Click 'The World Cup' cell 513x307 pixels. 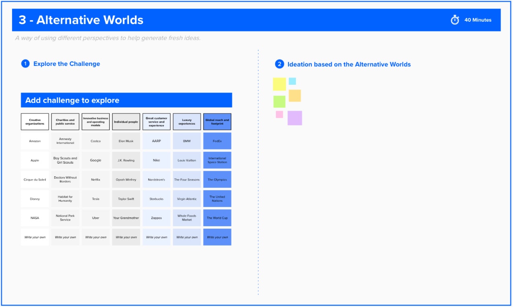click(x=217, y=218)
